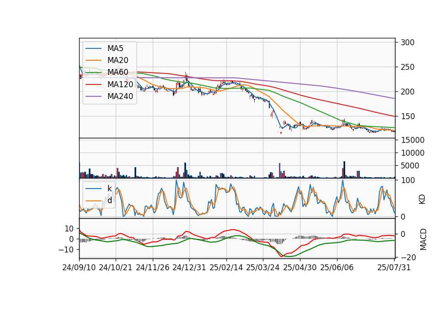
Task: Click the 10 MACD left axis label
Action: (x=69, y=229)
